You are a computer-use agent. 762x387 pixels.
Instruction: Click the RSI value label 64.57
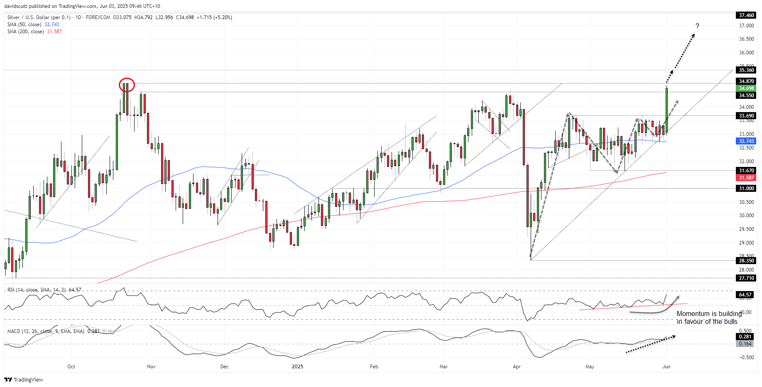pos(746,295)
